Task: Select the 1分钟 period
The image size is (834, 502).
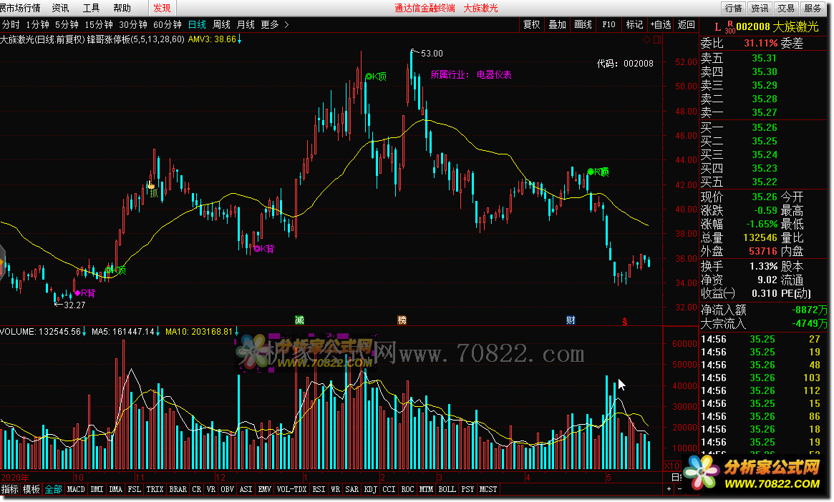Action: coord(37,24)
